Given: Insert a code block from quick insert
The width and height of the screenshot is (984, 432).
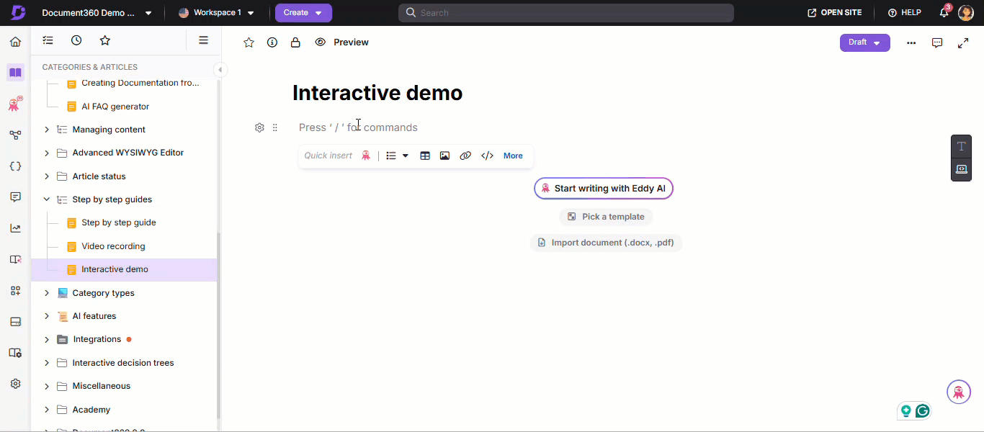Looking at the screenshot, I should coord(487,156).
